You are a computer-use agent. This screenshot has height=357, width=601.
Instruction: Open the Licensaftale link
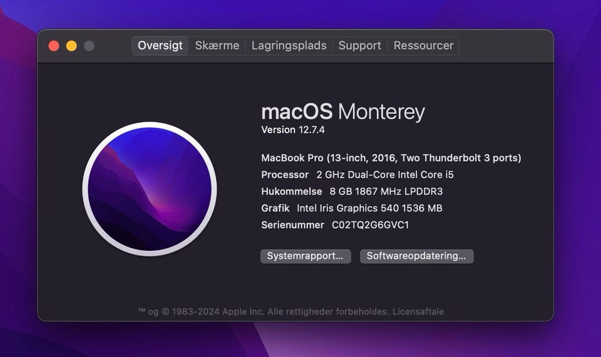pos(418,311)
